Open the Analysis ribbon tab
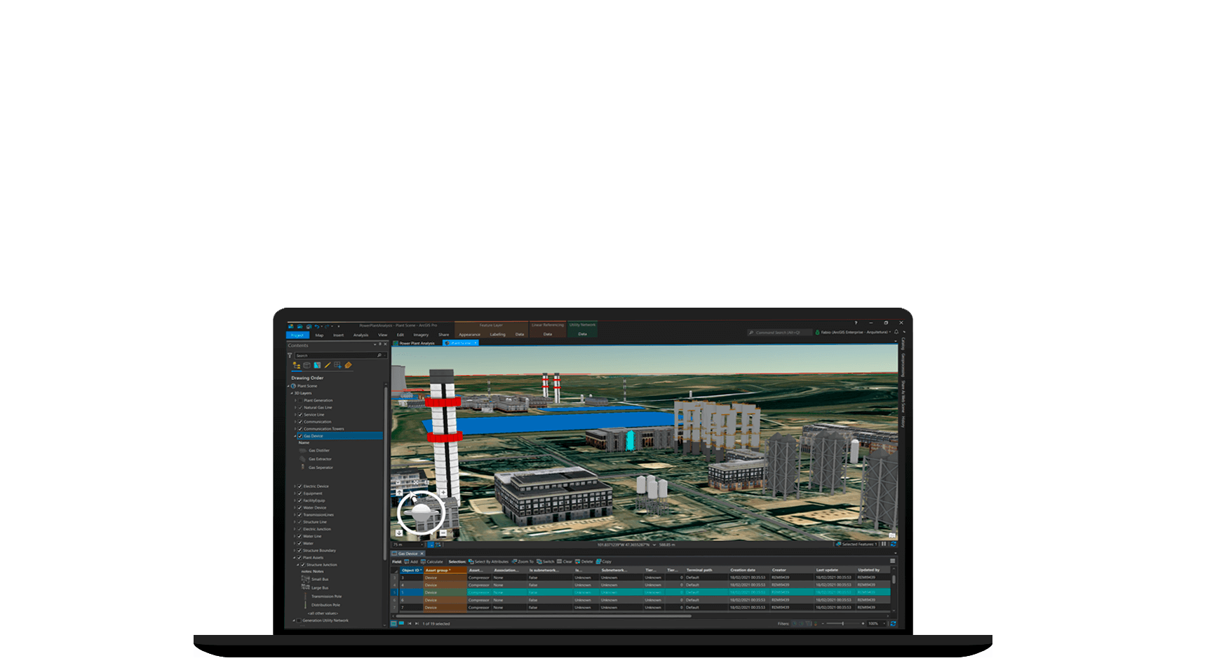 point(361,335)
